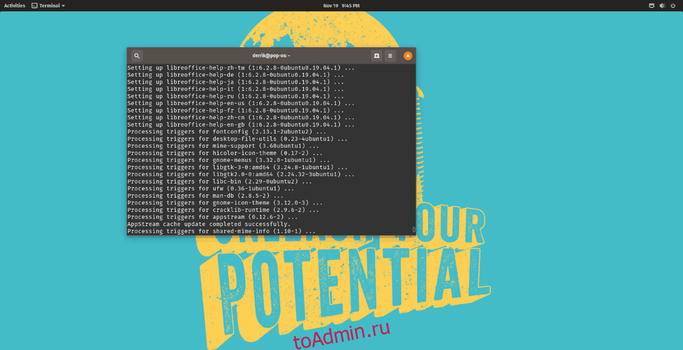Click line 'Setting up libreoffice-help-zh-tw'

(241, 68)
